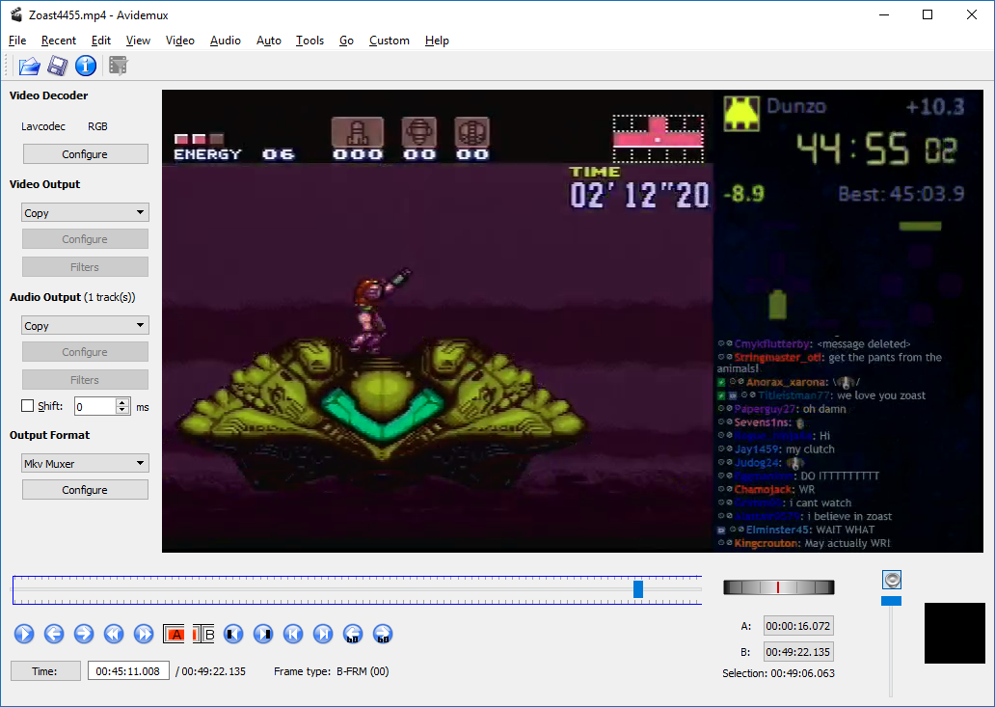
Task: Step forward one frame with right arrow
Action: click(84, 634)
